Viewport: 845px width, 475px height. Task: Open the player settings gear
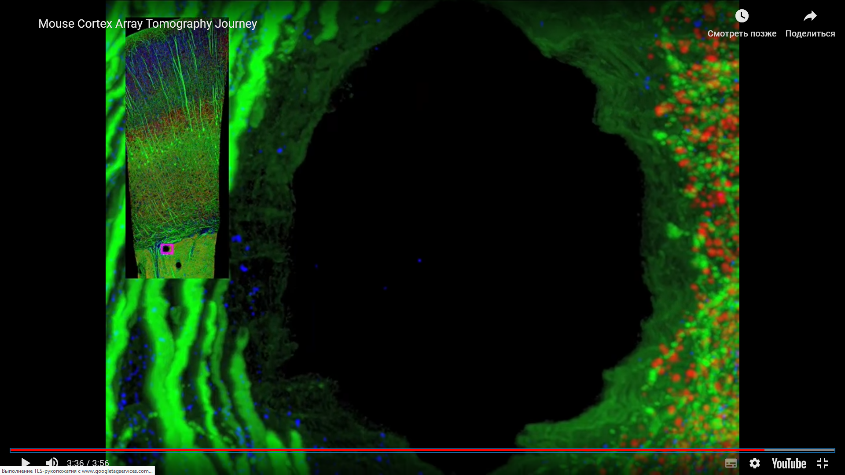755,463
